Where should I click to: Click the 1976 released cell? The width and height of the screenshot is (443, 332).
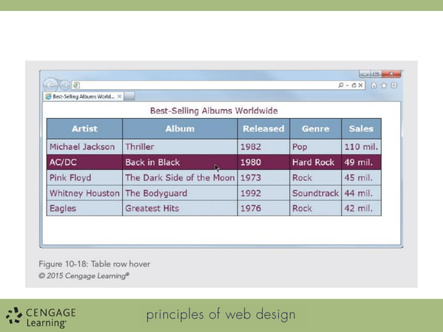click(x=264, y=208)
